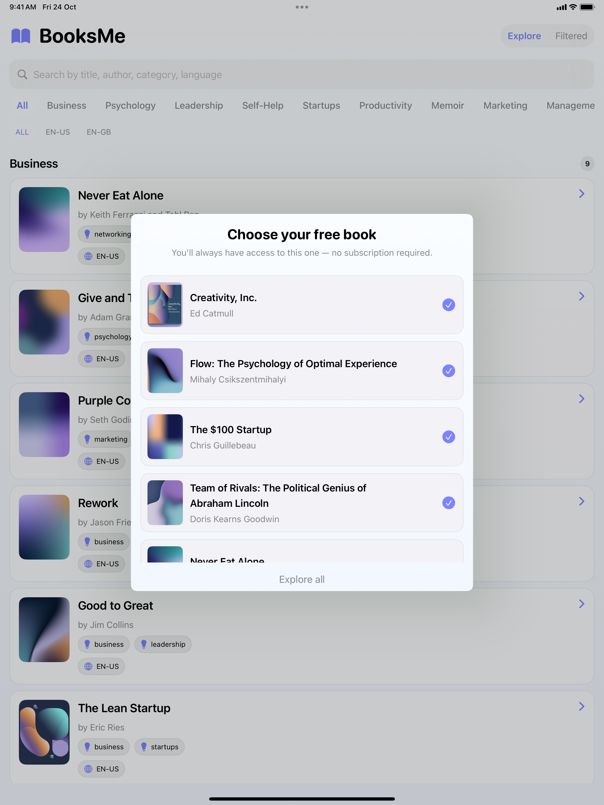Check The $100 Startup selection circle
604x805 pixels.
(449, 437)
